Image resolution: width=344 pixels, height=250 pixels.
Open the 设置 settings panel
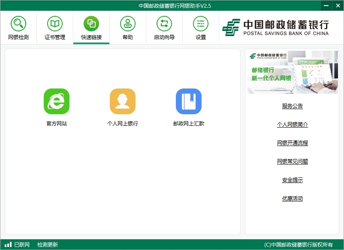click(200, 27)
